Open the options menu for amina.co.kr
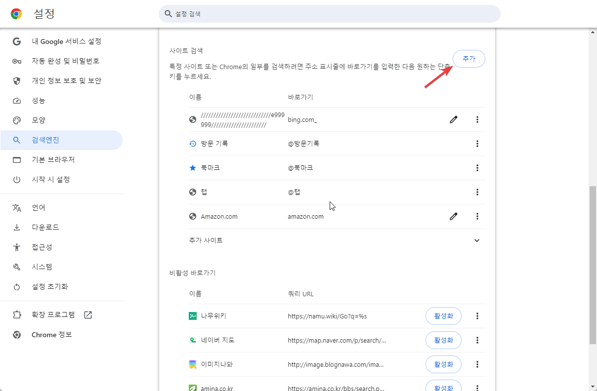Viewport: 597px width, 391px height. (477, 387)
